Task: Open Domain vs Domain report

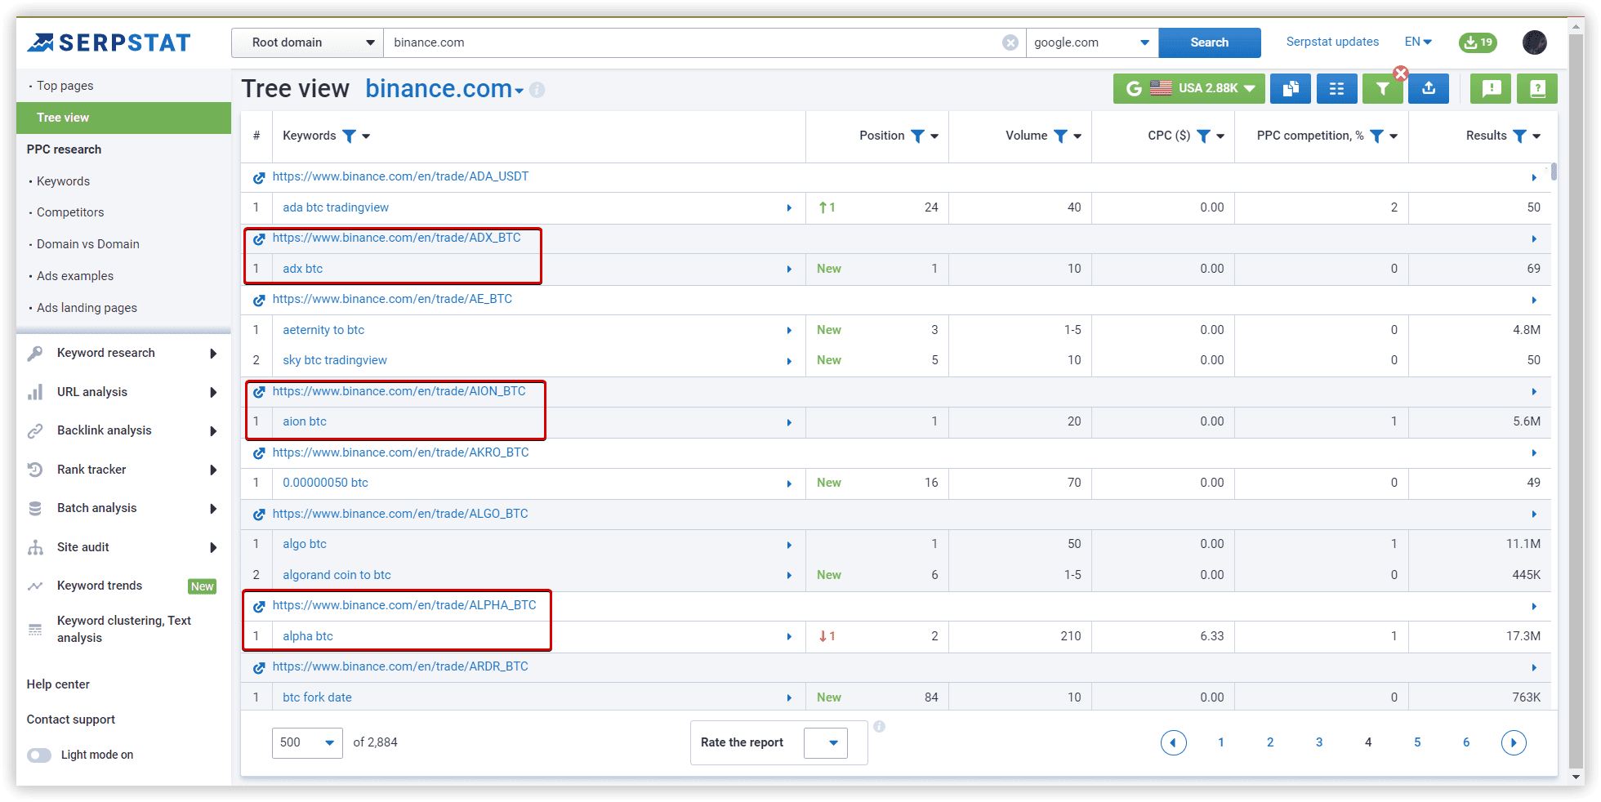Action: coord(87,244)
